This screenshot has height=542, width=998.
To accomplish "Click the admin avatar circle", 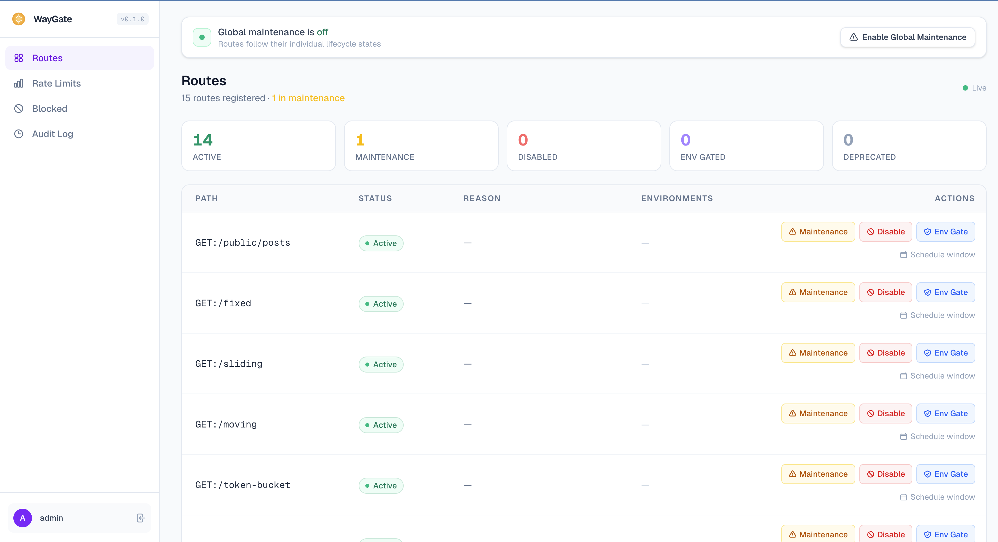I will (x=22, y=518).
